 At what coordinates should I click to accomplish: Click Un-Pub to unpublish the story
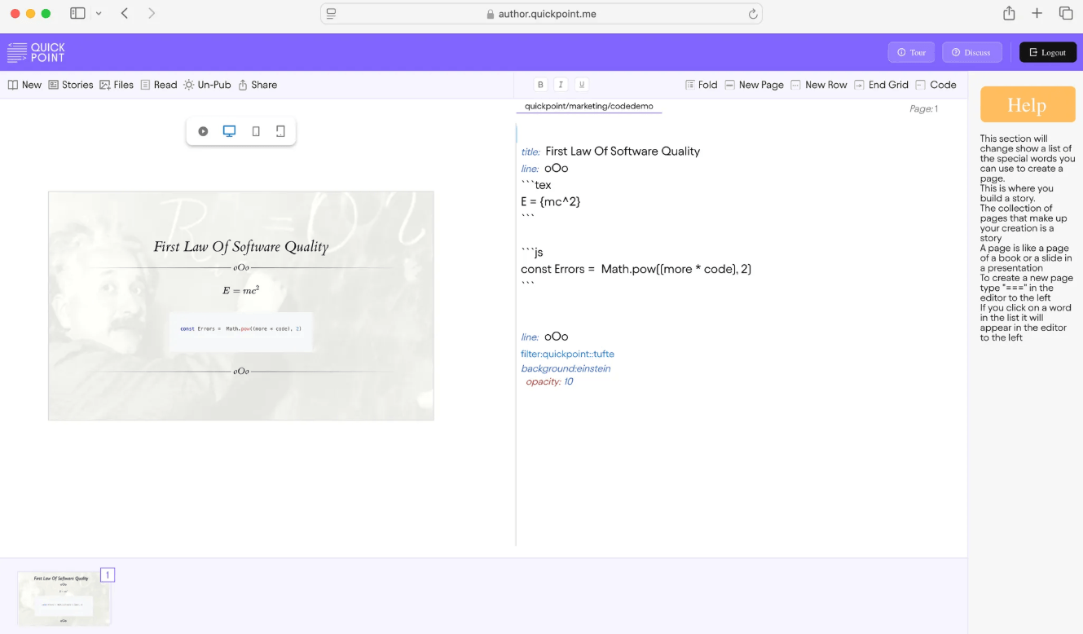[207, 85]
